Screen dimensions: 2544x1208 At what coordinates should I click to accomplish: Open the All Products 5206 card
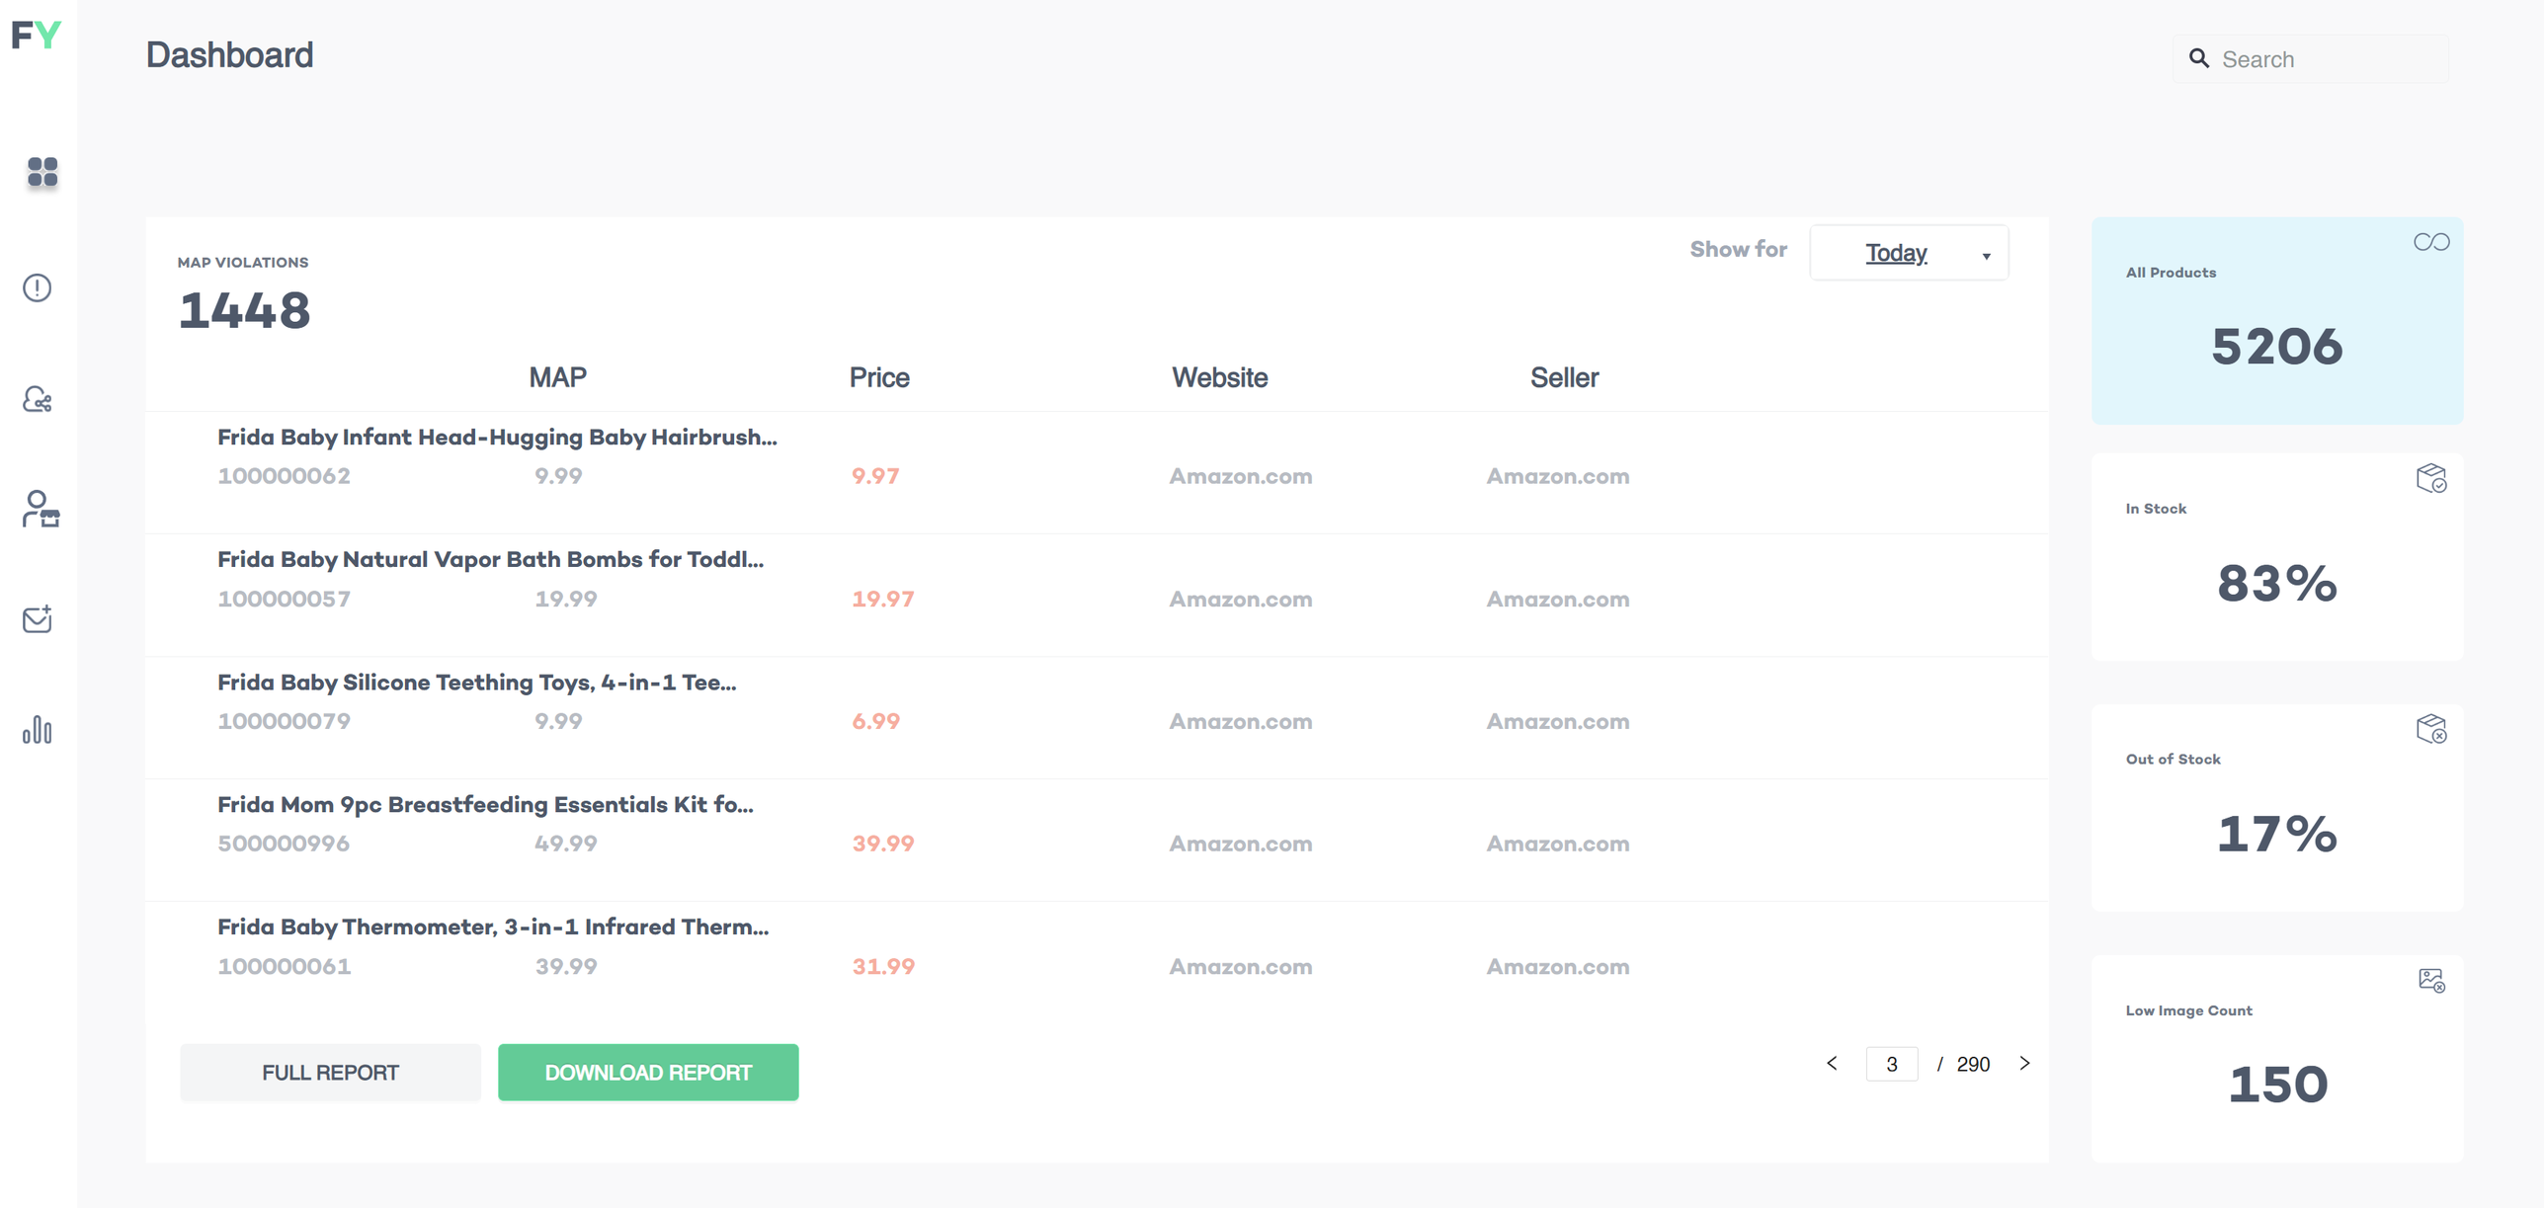pyautogui.click(x=2277, y=321)
